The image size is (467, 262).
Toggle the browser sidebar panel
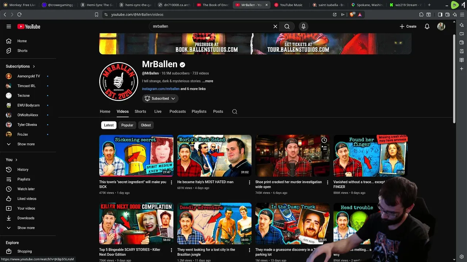[440, 15]
